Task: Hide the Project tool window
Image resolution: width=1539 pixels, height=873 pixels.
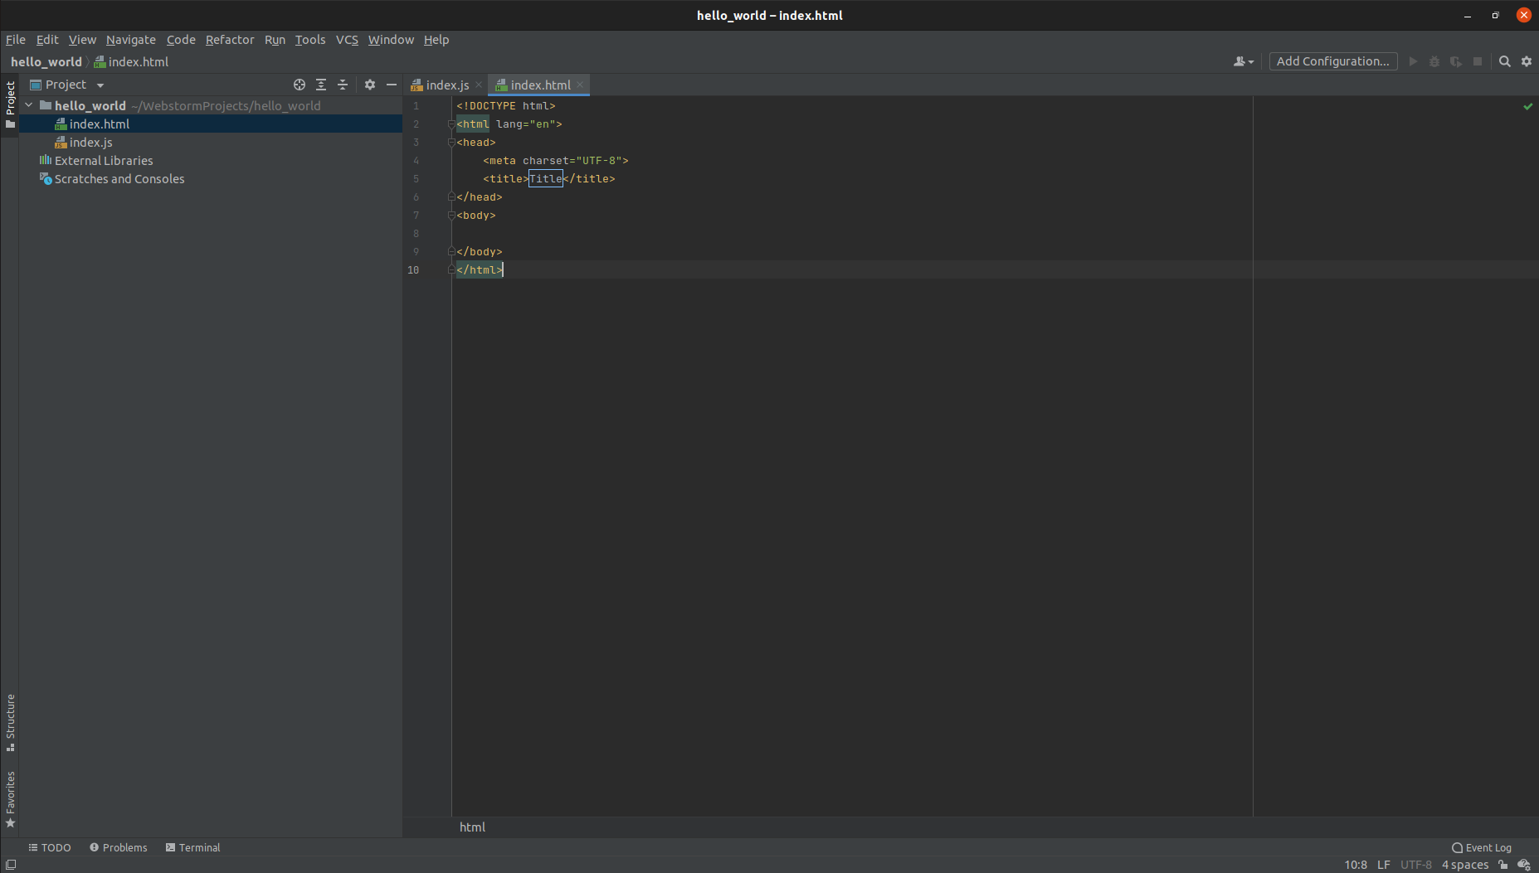Action: point(392,84)
